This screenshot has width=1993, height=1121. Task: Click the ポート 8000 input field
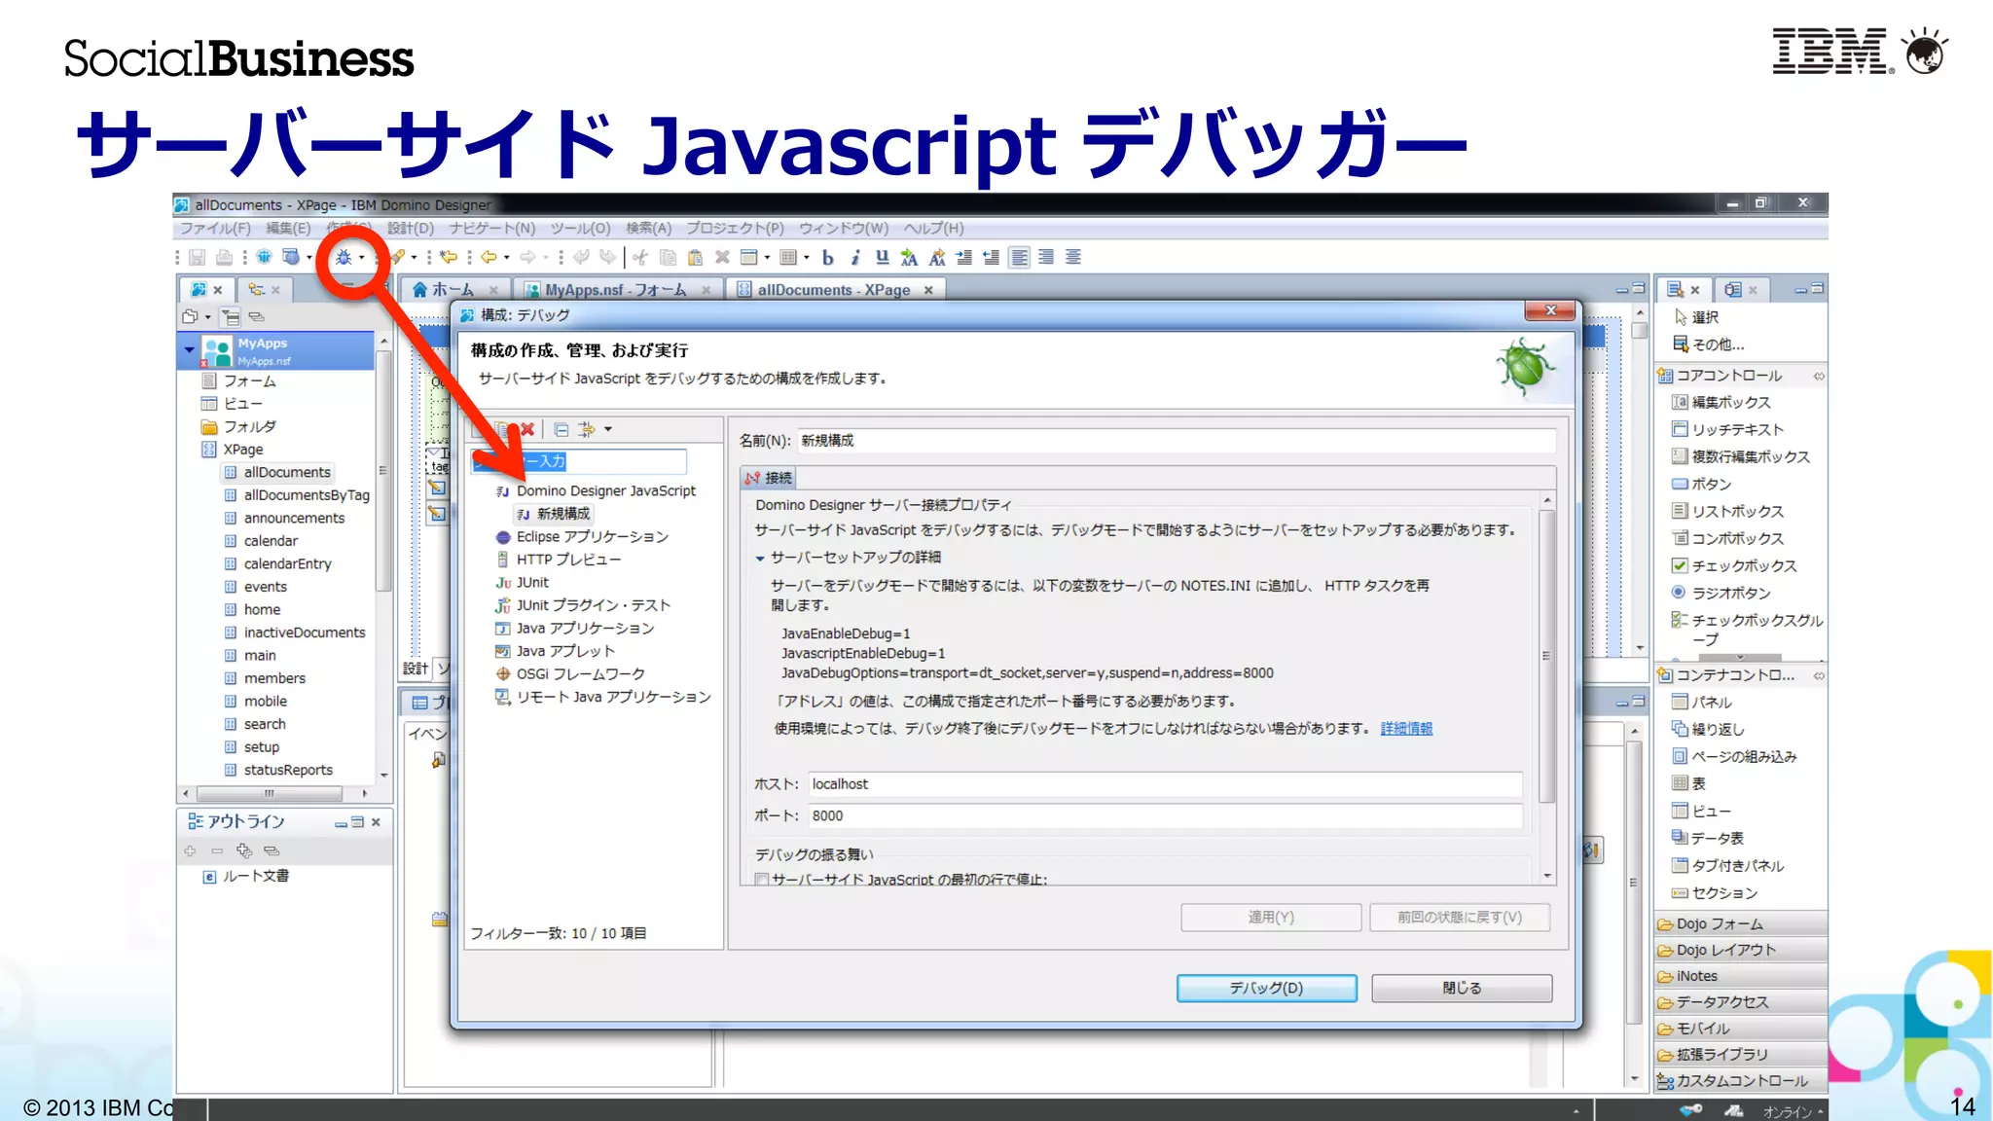tap(1165, 816)
